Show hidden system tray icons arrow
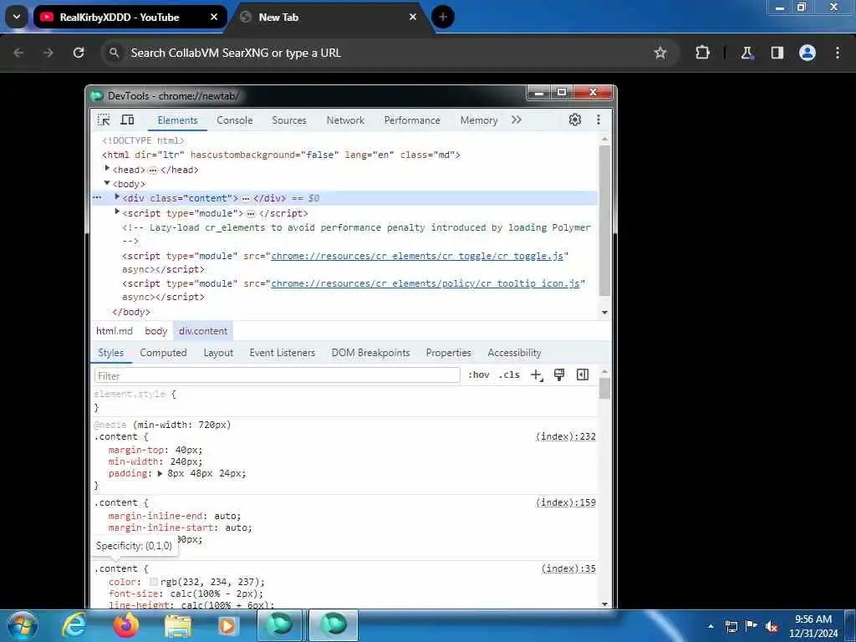Viewport: 856px width, 642px height. click(711, 626)
